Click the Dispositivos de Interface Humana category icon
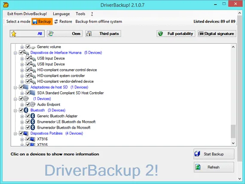245x184 pixels. point(26,53)
